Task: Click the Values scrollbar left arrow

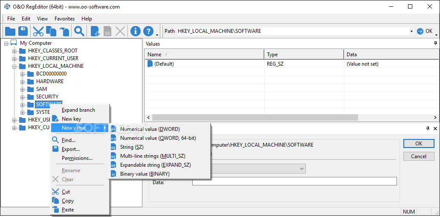Action: coord(148,117)
